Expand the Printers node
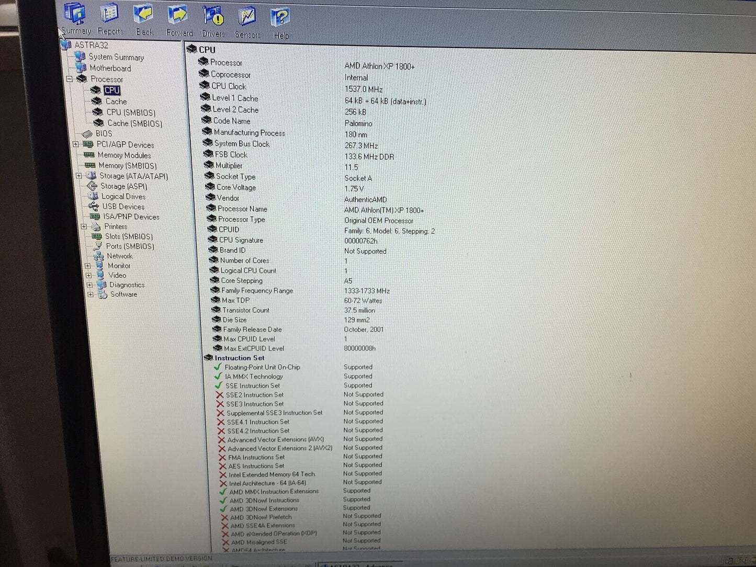Image resolution: width=756 pixels, height=567 pixels. coord(85,226)
